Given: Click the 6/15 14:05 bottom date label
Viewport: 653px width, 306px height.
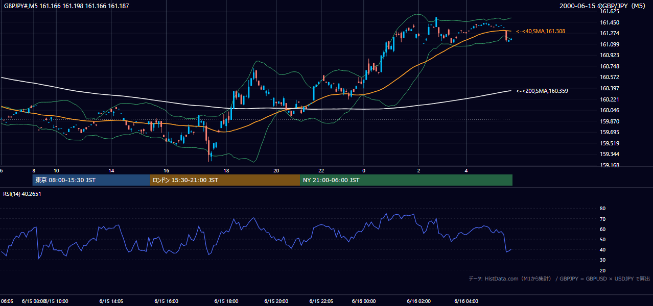Looking at the screenshot, I should click(x=111, y=301).
